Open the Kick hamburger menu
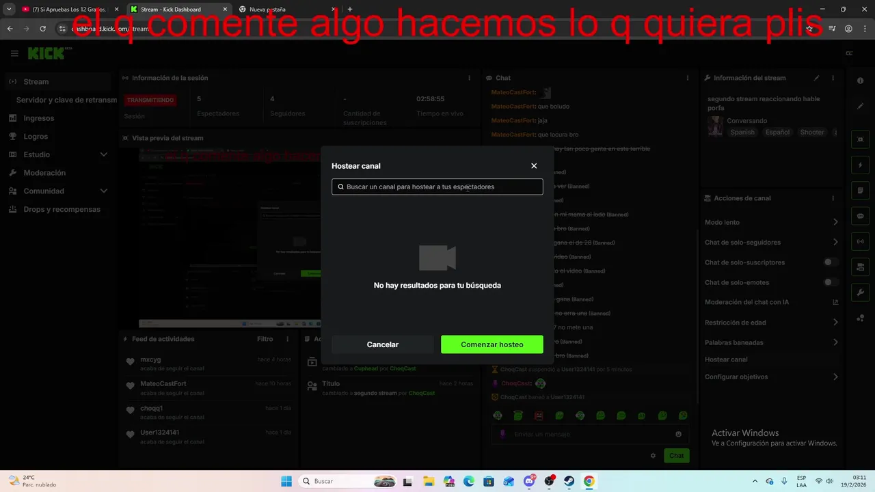 pos(14,53)
